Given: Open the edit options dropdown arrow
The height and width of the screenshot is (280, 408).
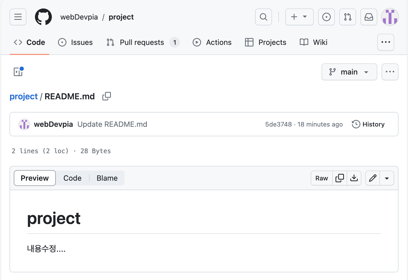Looking at the screenshot, I should 387,178.
